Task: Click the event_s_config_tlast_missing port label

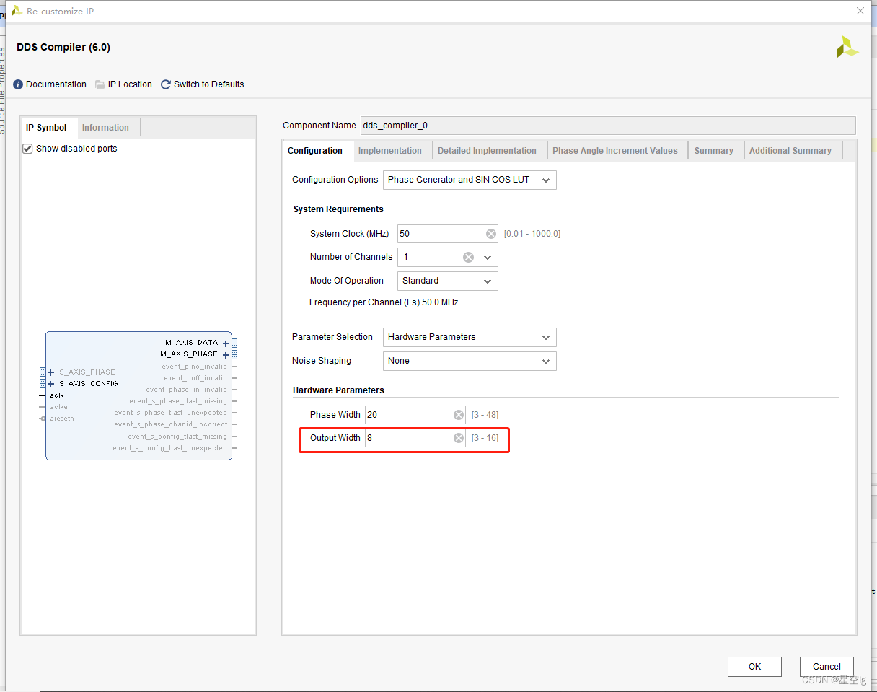Action: pos(177,437)
